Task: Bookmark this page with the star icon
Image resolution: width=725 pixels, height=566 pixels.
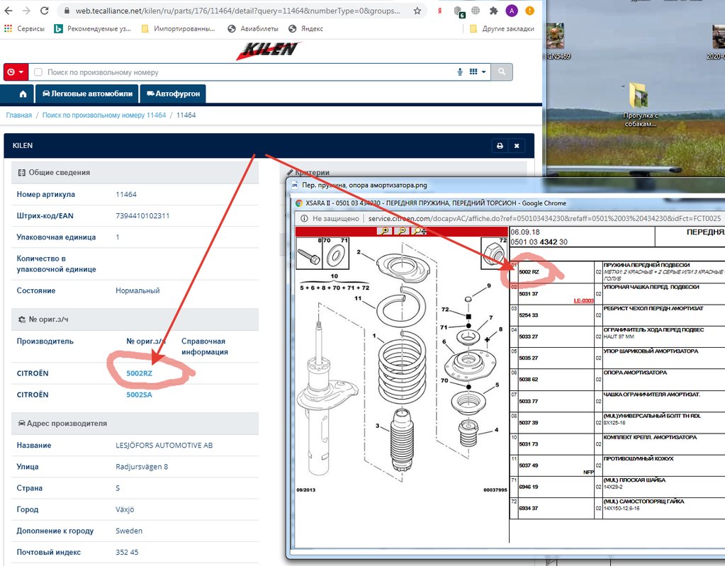Action: click(x=417, y=11)
